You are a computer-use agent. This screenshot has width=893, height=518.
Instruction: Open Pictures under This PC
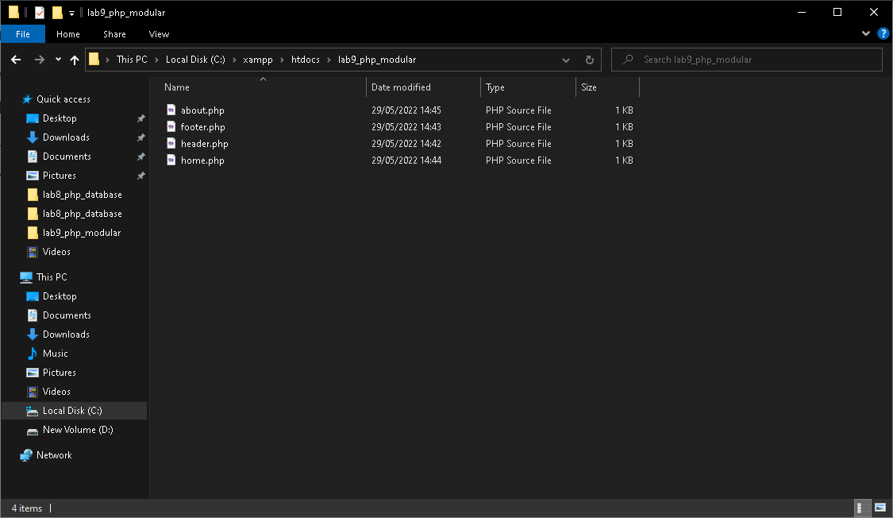60,372
